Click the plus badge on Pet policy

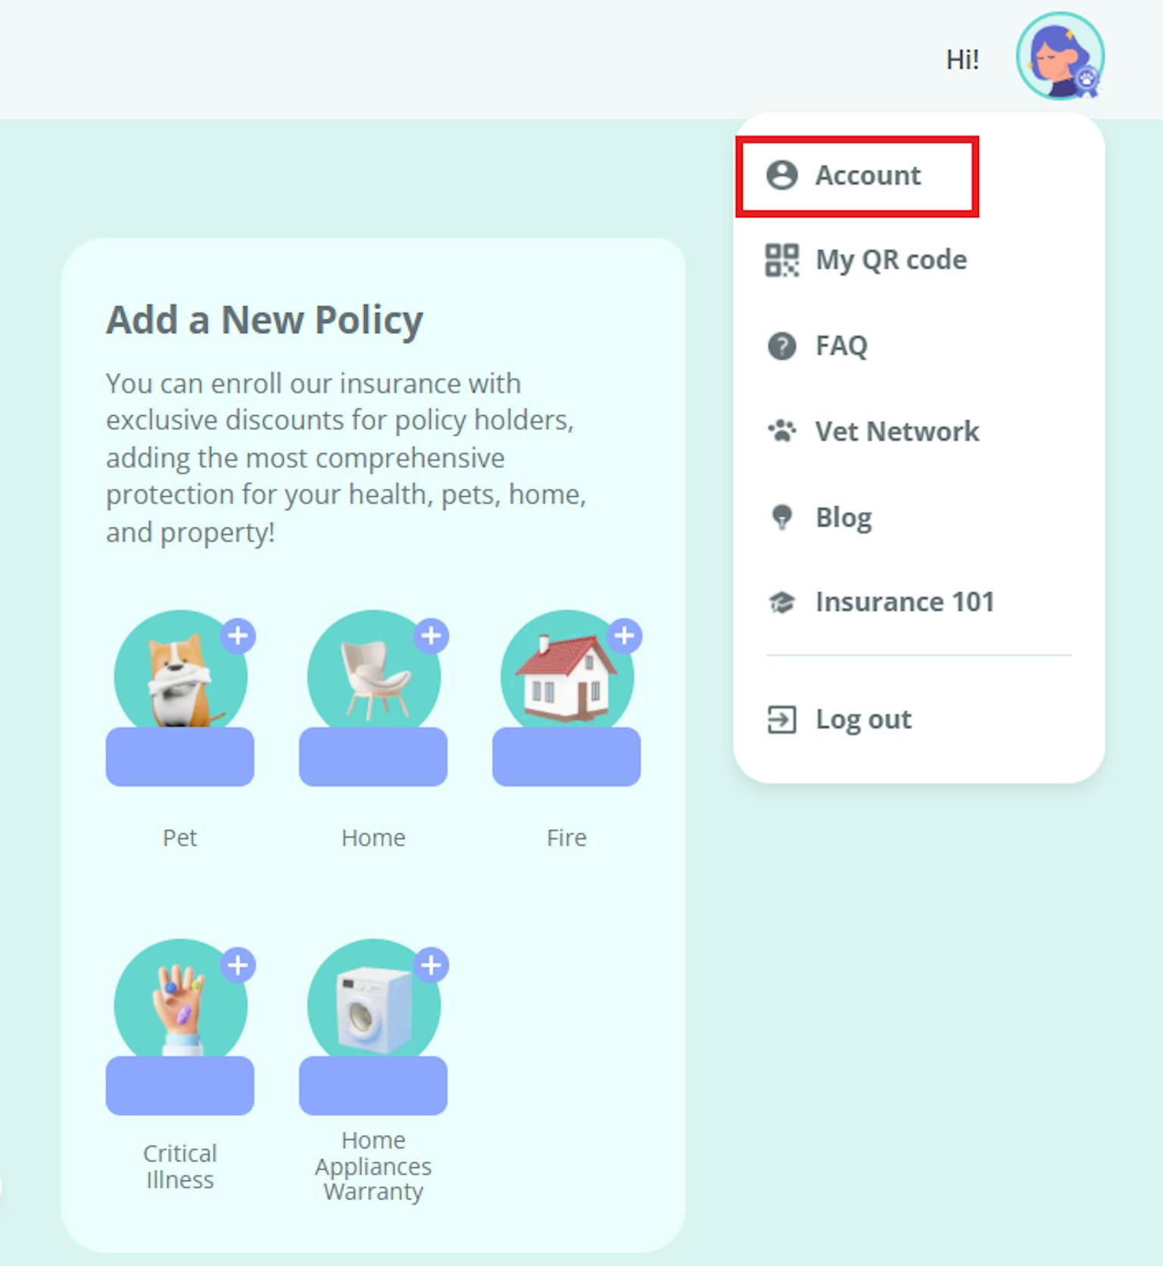point(238,636)
